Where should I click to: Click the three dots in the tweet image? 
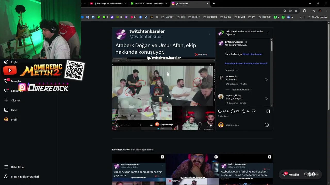(210, 33)
